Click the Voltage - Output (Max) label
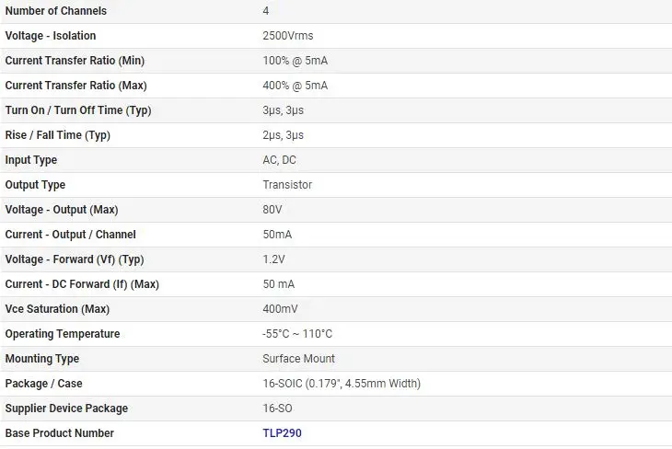 [62, 210]
